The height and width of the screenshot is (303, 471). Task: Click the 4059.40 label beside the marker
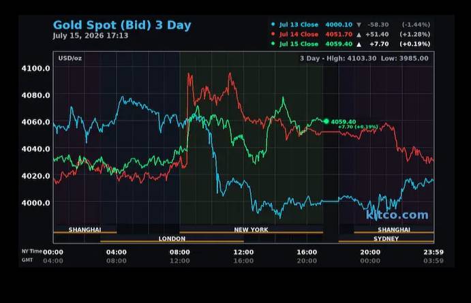click(343, 122)
